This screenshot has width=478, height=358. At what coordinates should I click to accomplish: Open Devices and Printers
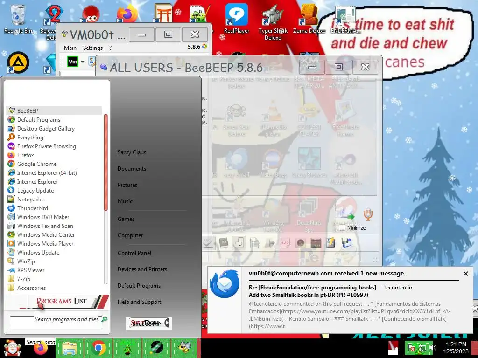[142, 269]
